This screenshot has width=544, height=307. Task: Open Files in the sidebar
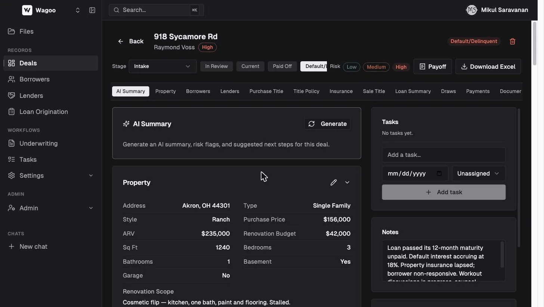click(51, 31)
